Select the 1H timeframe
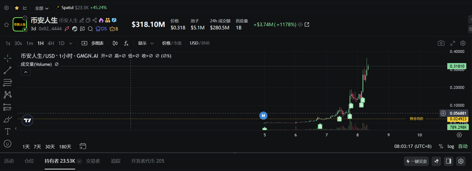 pos(41,43)
